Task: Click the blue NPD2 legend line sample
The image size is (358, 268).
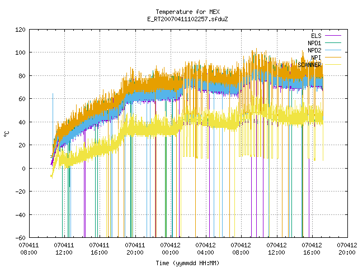Action: [333, 50]
